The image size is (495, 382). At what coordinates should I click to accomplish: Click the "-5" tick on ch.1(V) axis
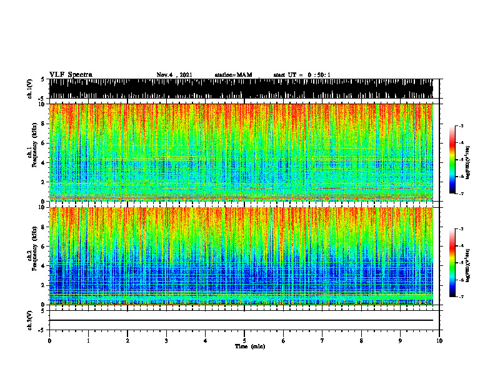pyautogui.click(x=42, y=99)
